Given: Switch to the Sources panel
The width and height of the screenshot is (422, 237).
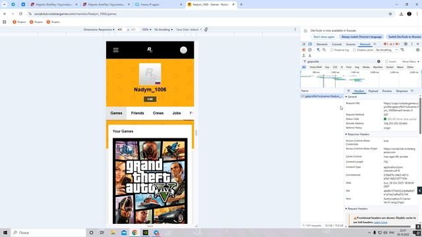Looking at the screenshot, I should 351,44.
